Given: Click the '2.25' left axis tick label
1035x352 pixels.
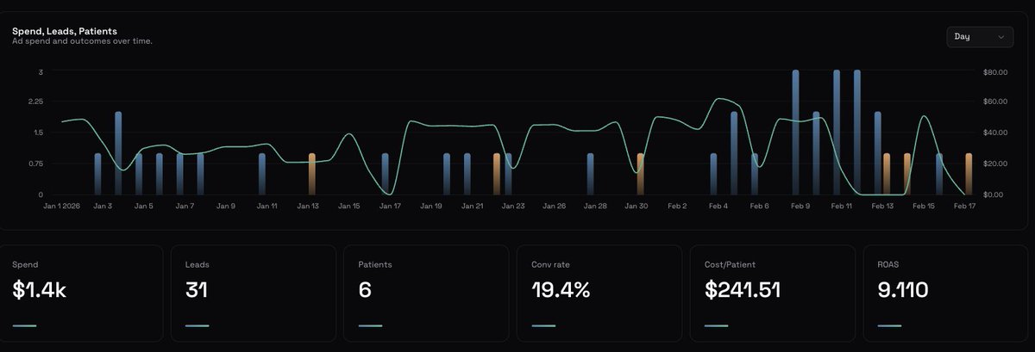Looking at the screenshot, I should tap(35, 102).
